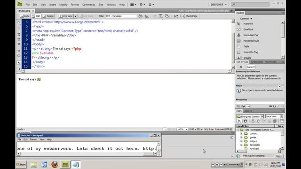Image resolution: width=301 pixels, height=169 pixels.
Task: Open Firefox from the taskbar
Action: [x=55, y=164]
